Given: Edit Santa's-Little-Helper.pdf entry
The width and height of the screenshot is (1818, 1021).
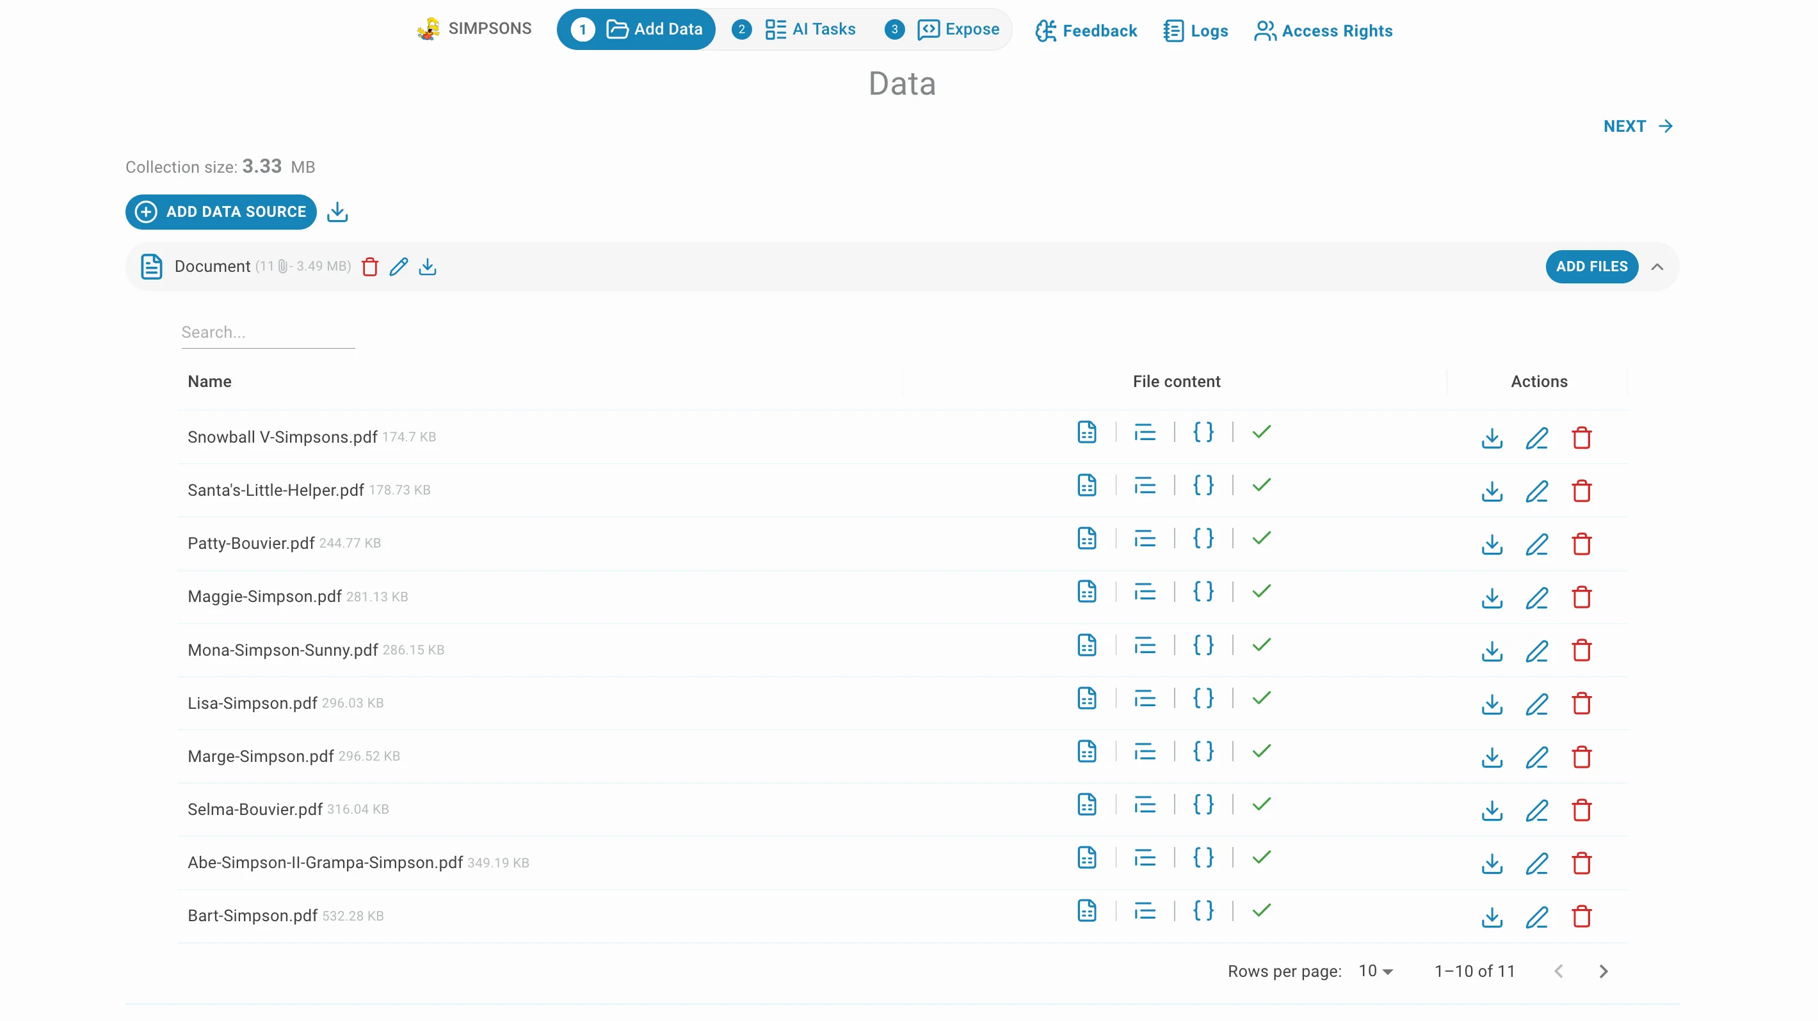Looking at the screenshot, I should [x=1537, y=491].
